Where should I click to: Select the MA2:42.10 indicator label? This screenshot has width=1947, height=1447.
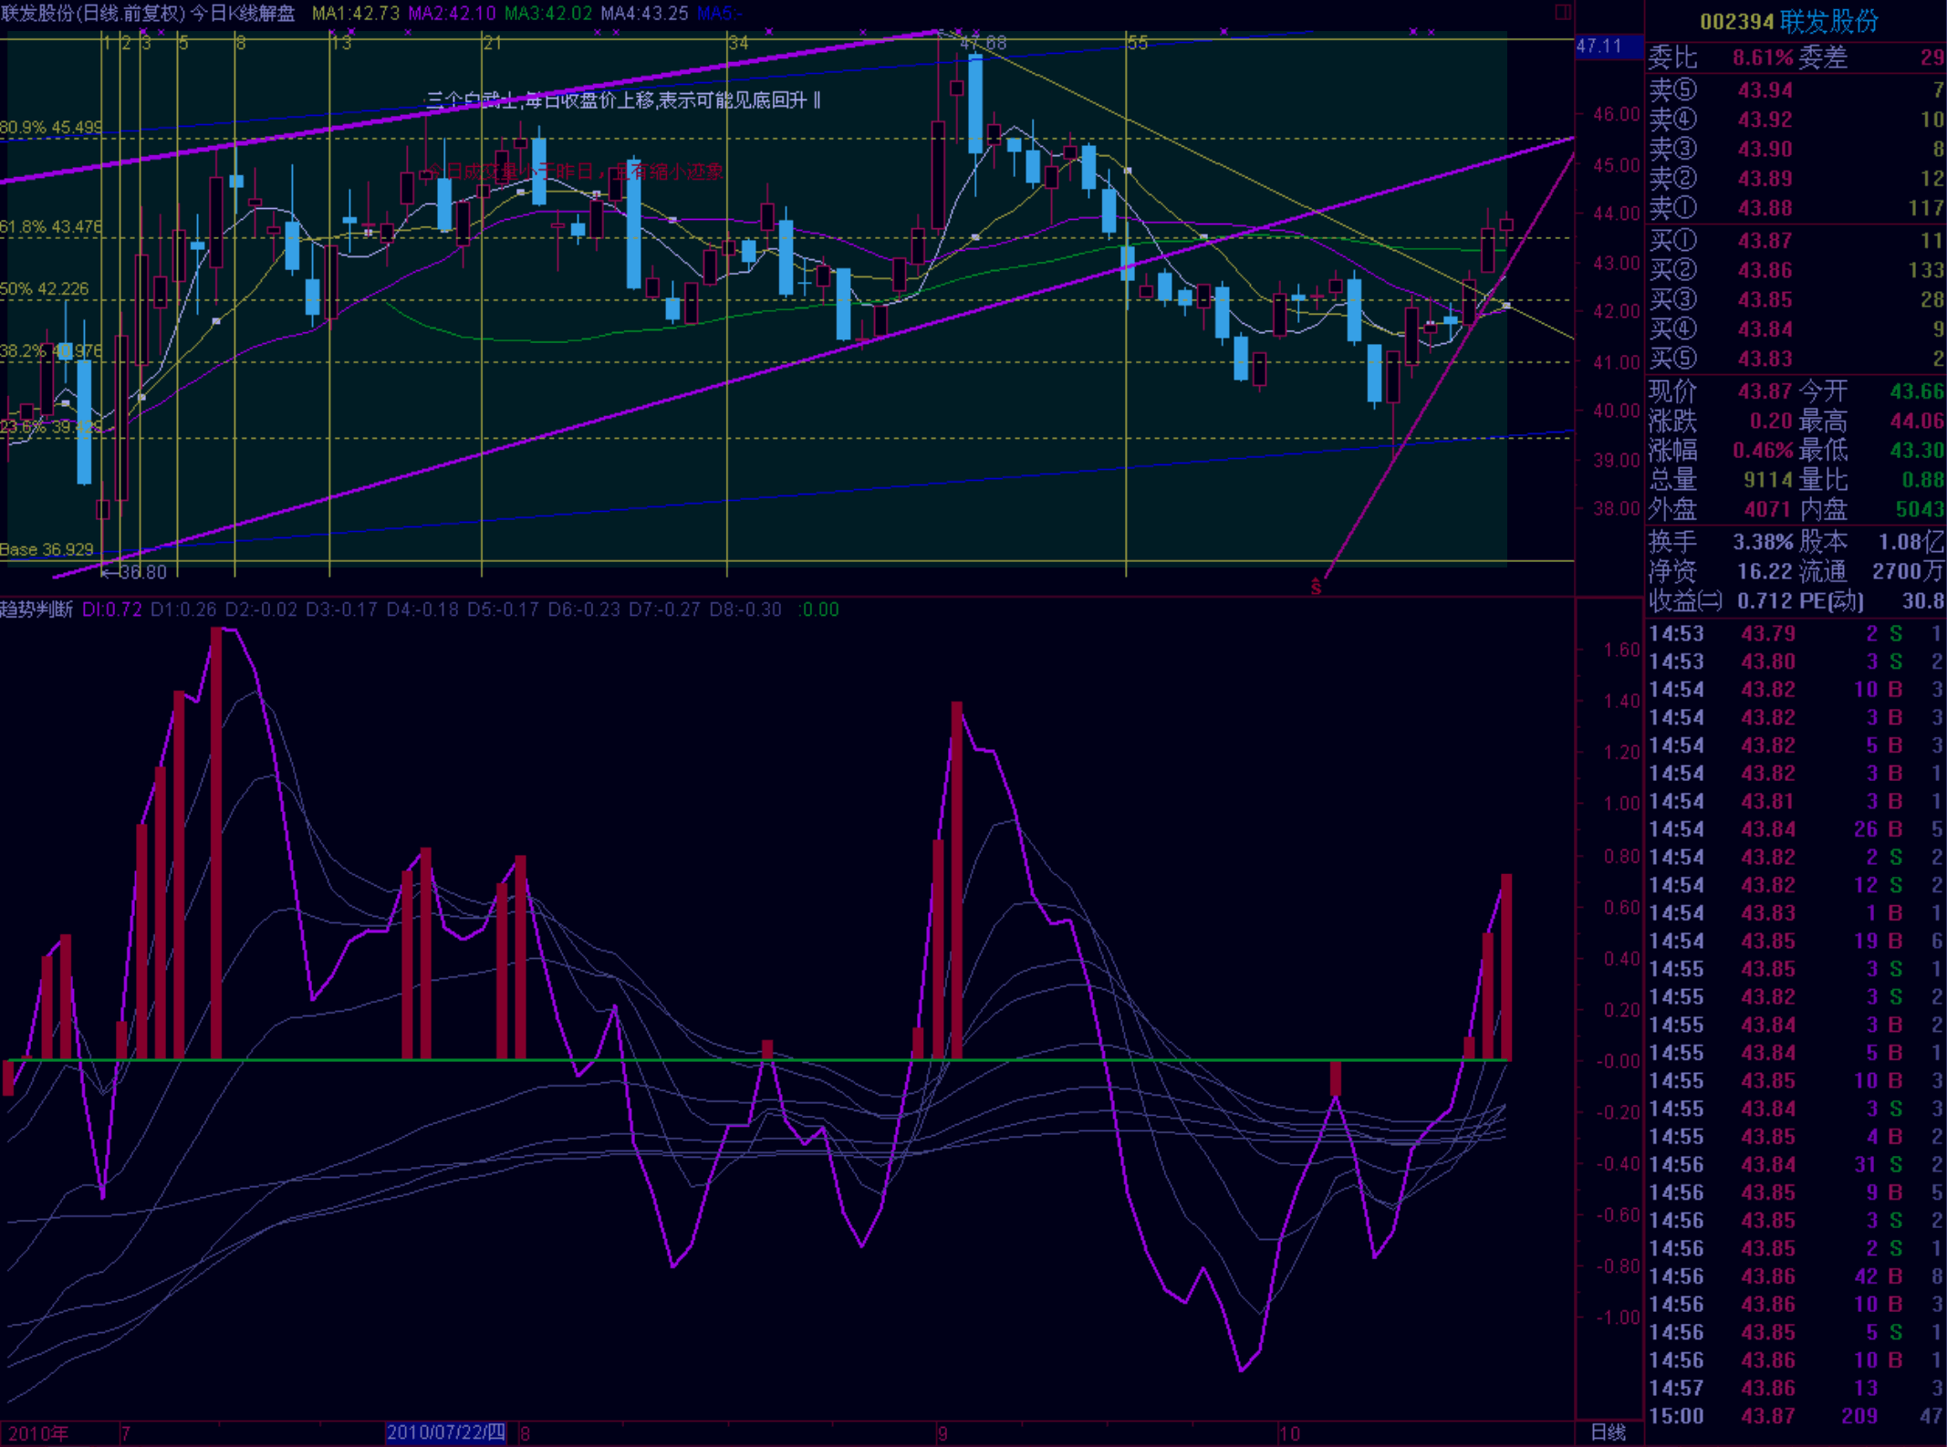coord(452,14)
